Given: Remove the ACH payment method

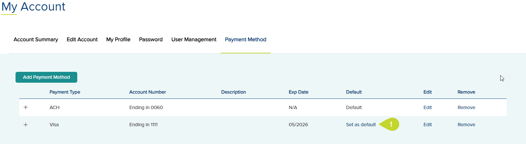Looking at the screenshot, I should (x=466, y=107).
